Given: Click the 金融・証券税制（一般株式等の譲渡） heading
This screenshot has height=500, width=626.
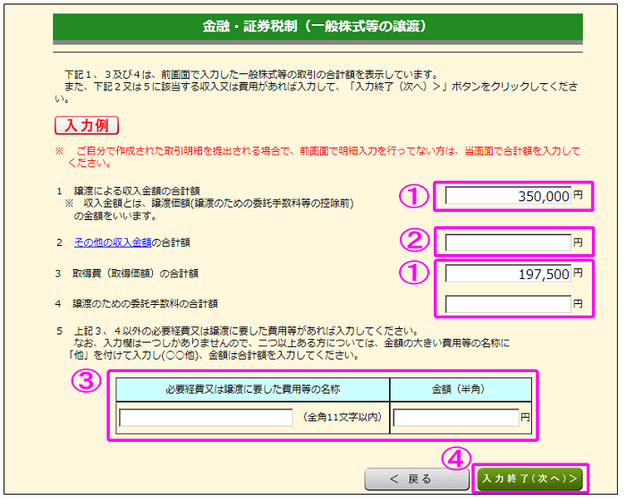Looking at the screenshot, I should 317,27.
